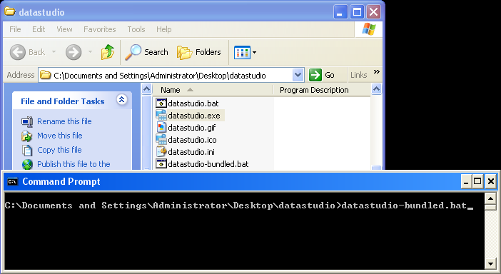Collapse the File and Folder Tasks panel
This screenshot has height=274, width=501.
point(121,100)
